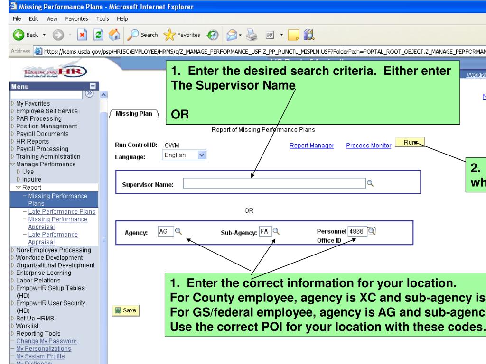
Task: Open the Language dropdown set to English
Action: tap(184, 155)
